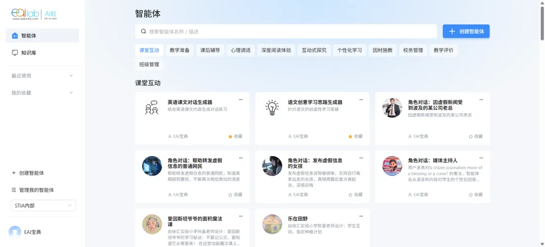Open the 英语课文对话生成器 title
This screenshot has height=247, width=545.
pyautogui.click(x=190, y=102)
